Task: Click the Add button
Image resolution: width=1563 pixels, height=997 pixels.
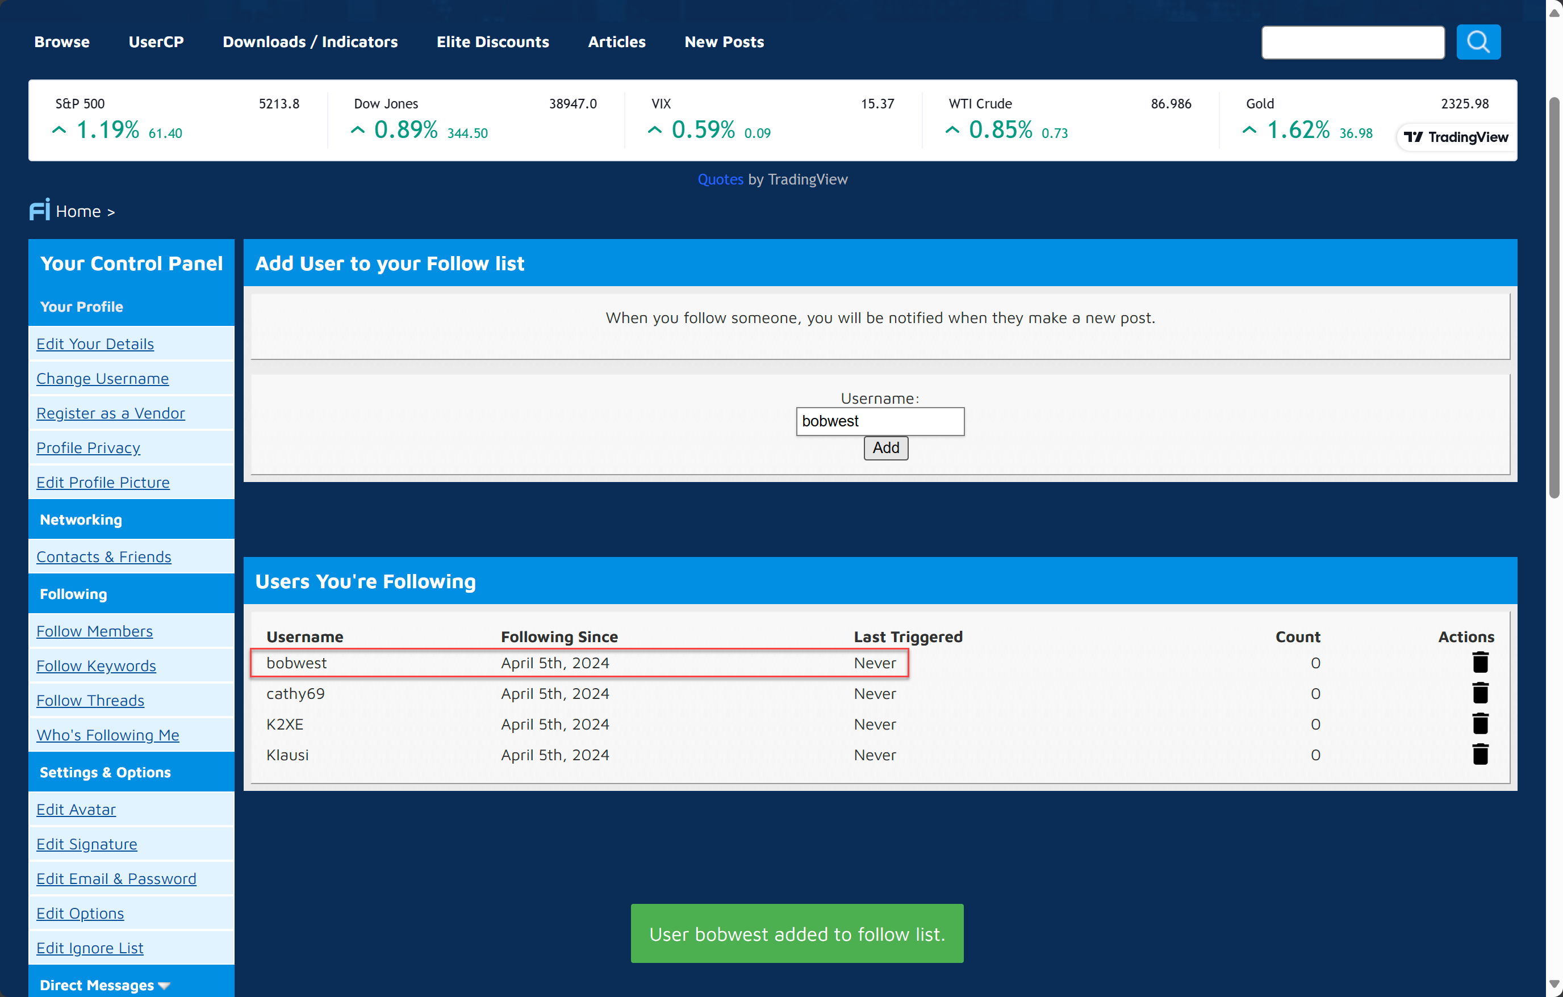Action: pyautogui.click(x=885, y=448)
